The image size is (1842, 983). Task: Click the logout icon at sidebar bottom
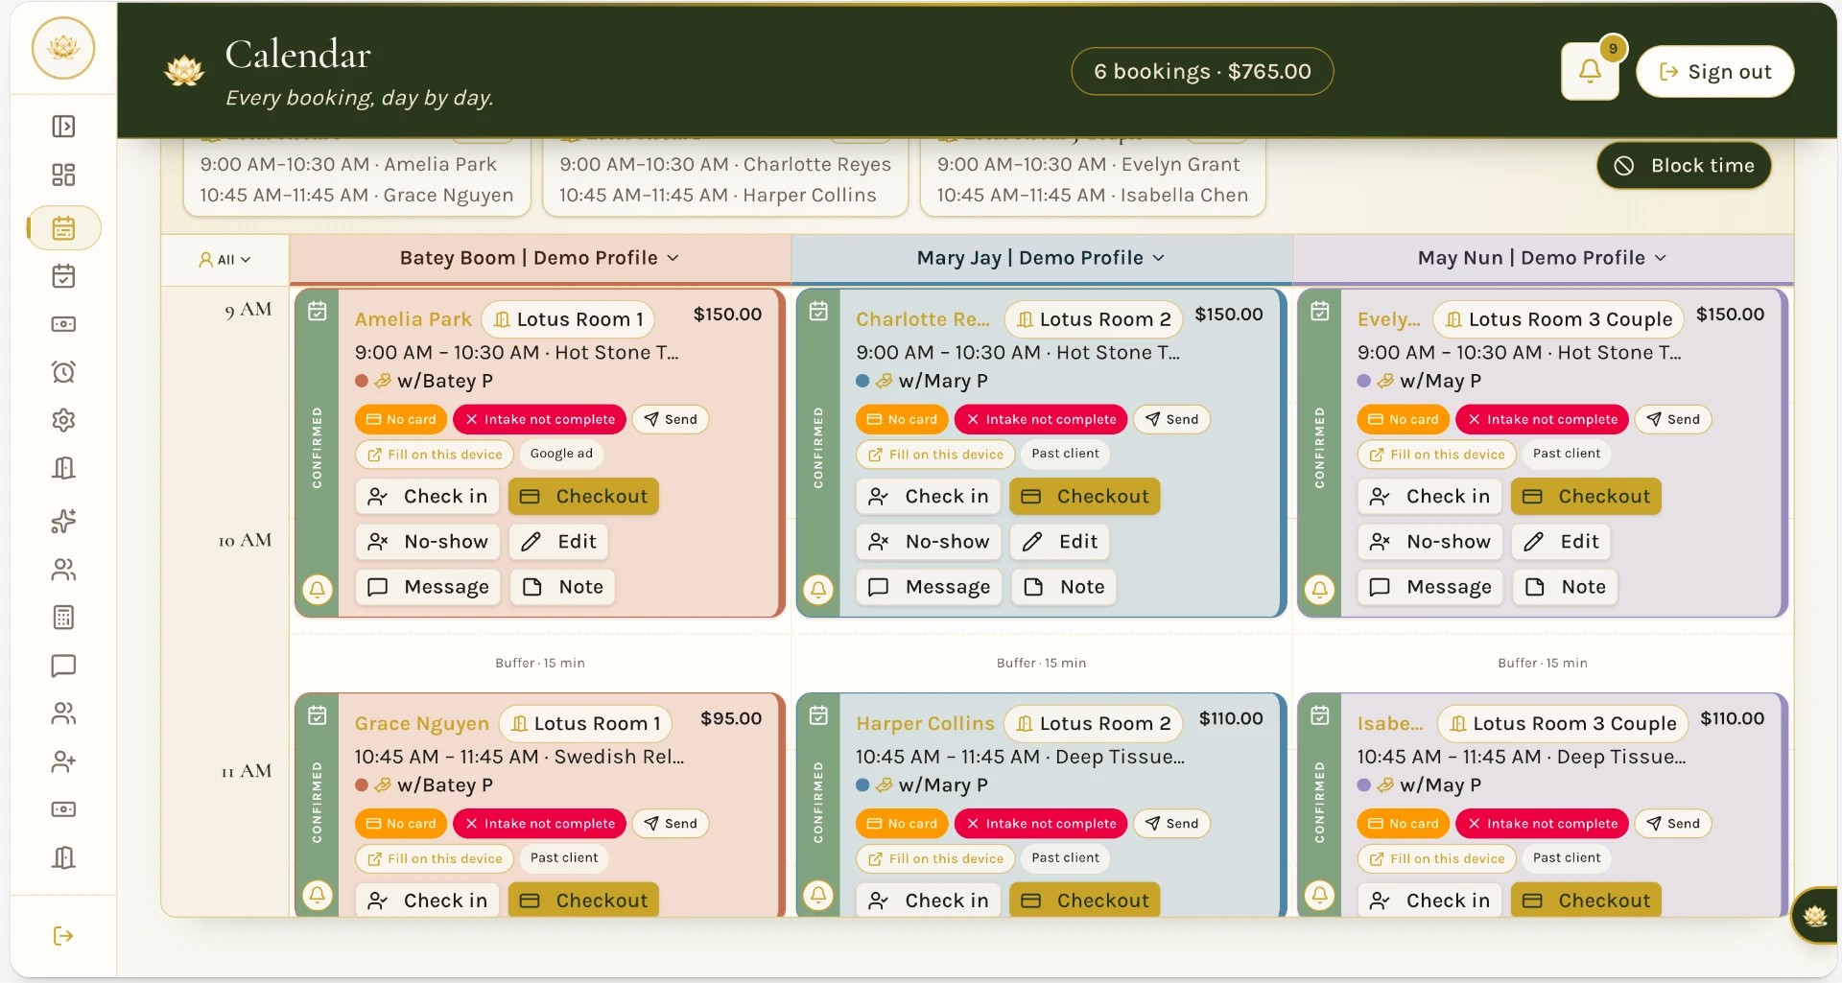(x=63, y=936)
